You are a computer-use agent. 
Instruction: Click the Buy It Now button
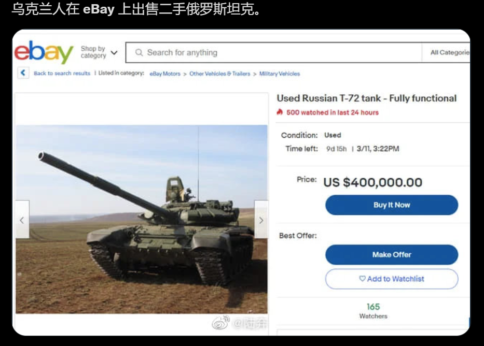point(391,205)
